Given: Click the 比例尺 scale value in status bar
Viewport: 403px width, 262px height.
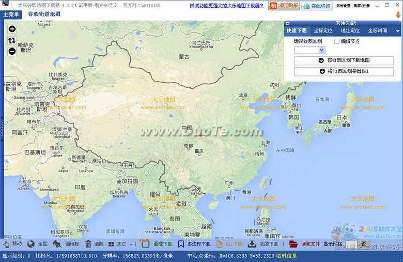Looking at the screenshot, I should pyautogui.click(x=66, y=256).
